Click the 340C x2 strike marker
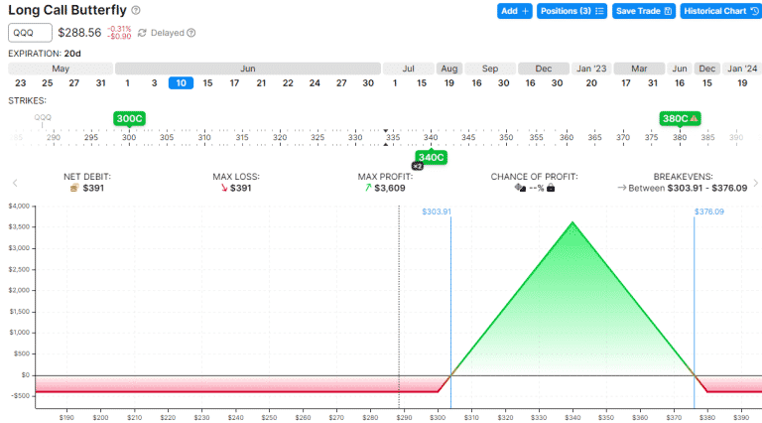This screenshot has height=423, width=762. click(x=431, y=157)
